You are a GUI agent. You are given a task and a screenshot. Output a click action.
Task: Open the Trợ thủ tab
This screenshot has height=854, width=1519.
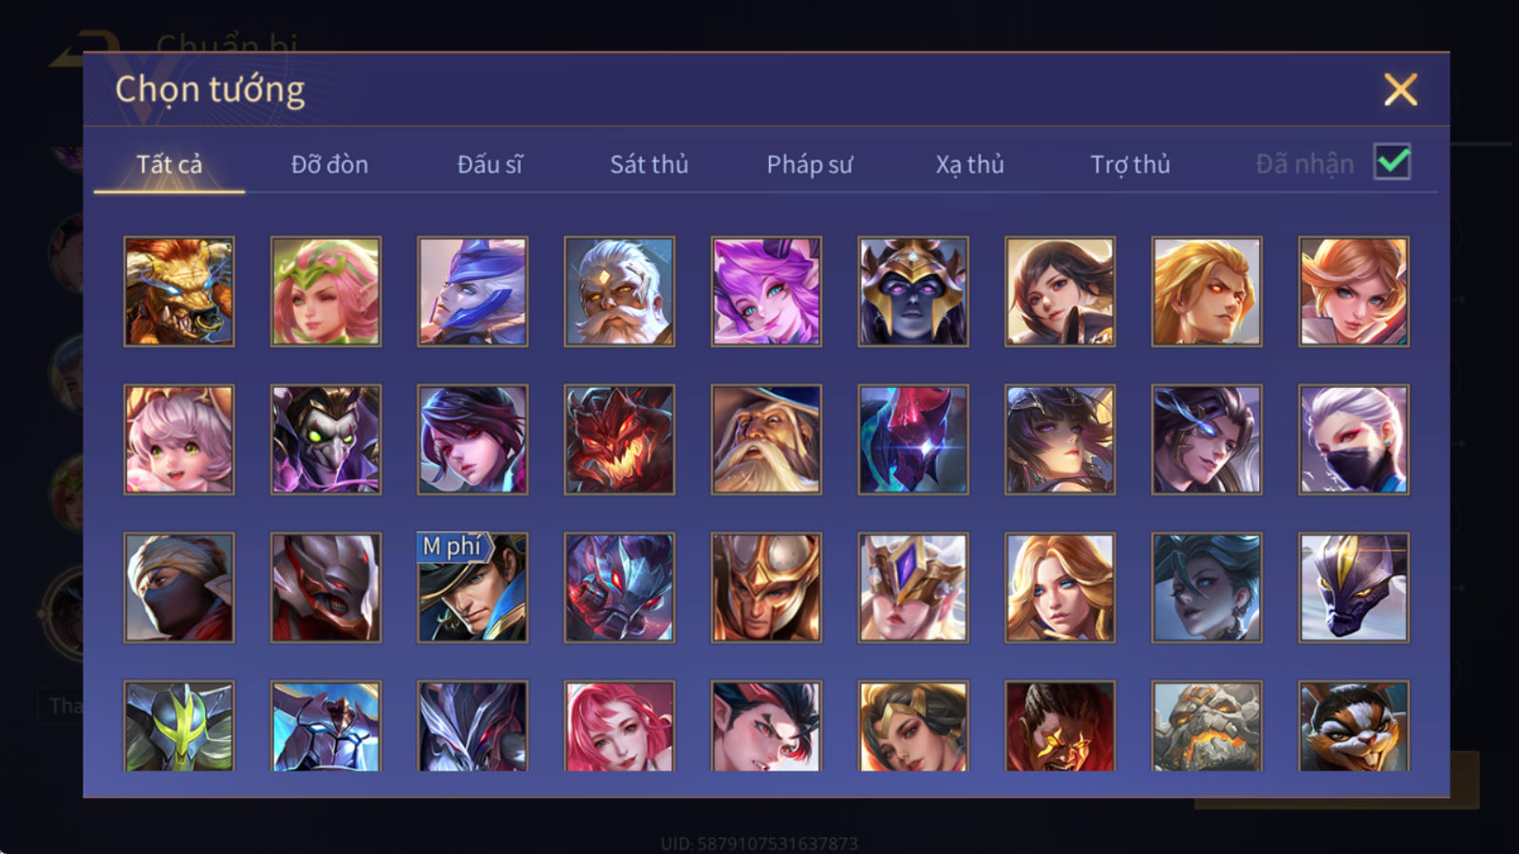pyautogui.click(x=1130, y=164)
